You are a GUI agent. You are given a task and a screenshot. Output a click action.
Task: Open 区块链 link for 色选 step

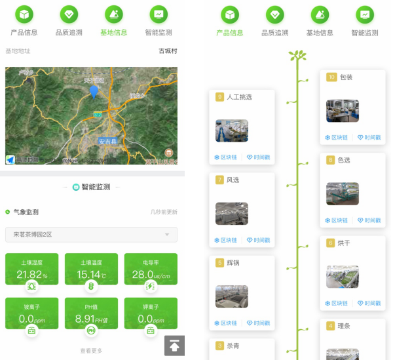tap(337, 220)
